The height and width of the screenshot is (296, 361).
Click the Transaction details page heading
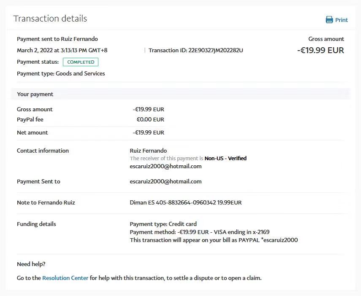50,19
